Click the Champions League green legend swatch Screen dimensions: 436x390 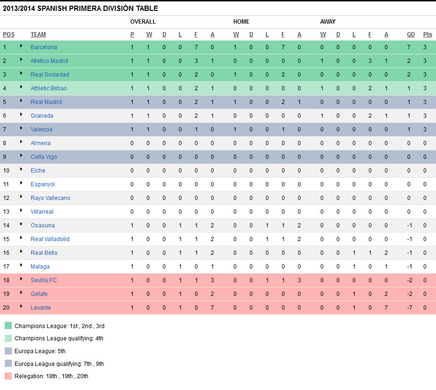8,326
